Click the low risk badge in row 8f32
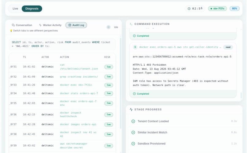The image size is (247, 153). [x=109, y=77]
